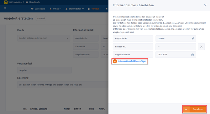Click the WISO MeinBüro logo icon

pos(6,2)
